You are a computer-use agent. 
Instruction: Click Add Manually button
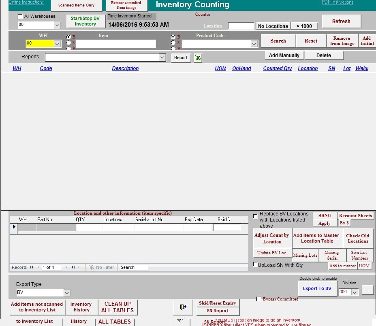click(284, 55)
